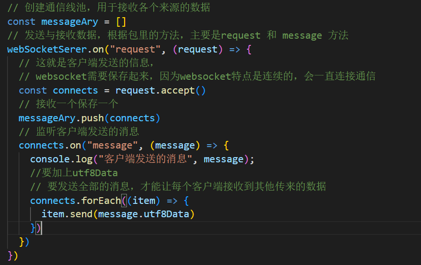Click the comment 监听客户端发送的消息
Screen dimensions: 421x265
point(79,132)
